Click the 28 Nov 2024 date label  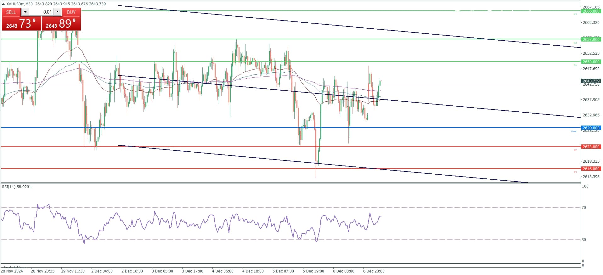pos(12,271)
